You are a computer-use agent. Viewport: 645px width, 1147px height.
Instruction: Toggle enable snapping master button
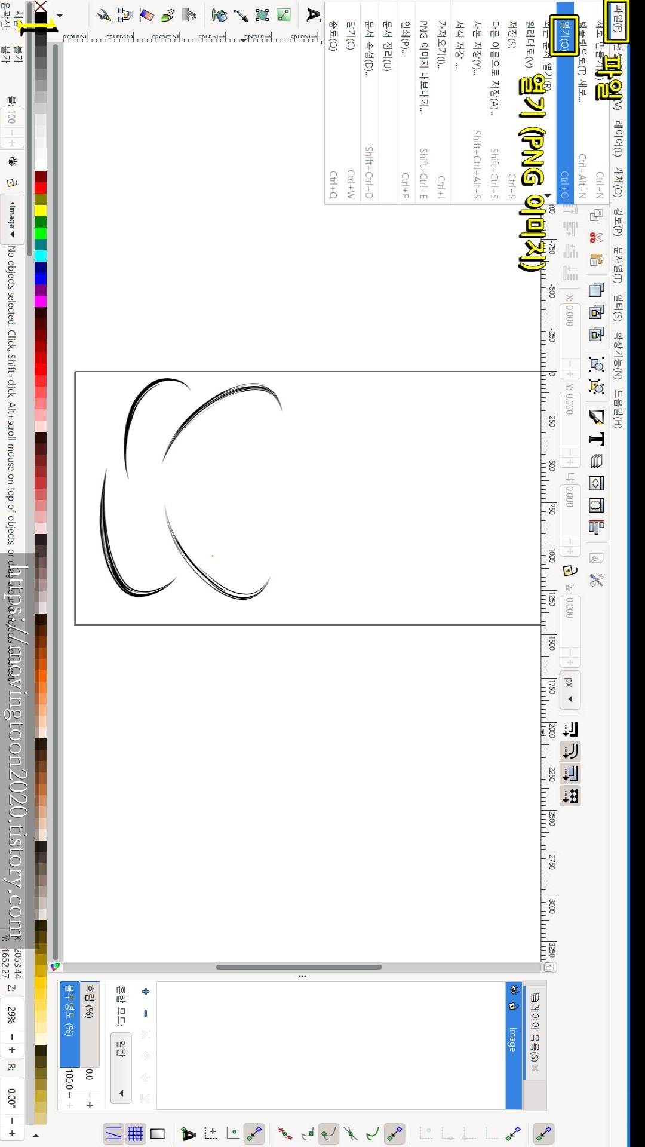tap(543, 1133)
